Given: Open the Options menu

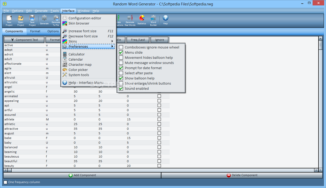Looking at the screenshot, I should click(x=18, y=11).
